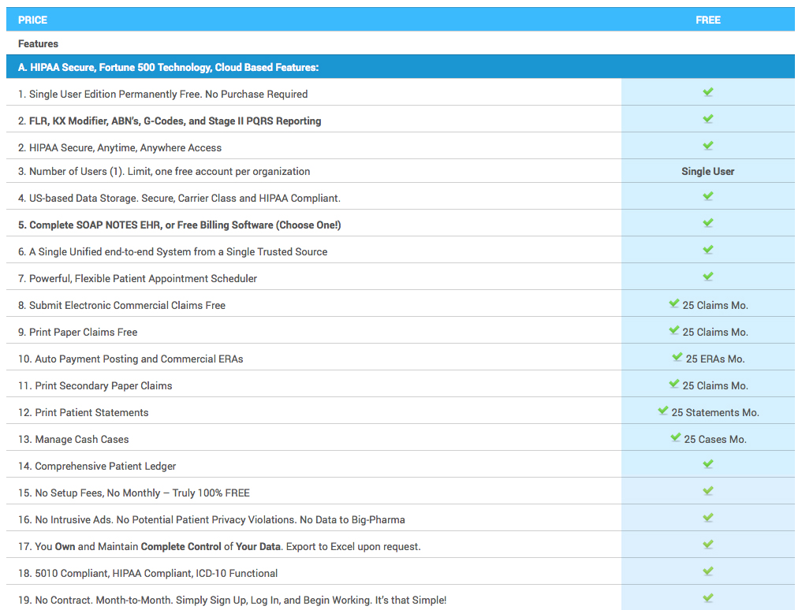Click the Features heading text
This screenshot has width=802, height=610.
coord(39,43)
